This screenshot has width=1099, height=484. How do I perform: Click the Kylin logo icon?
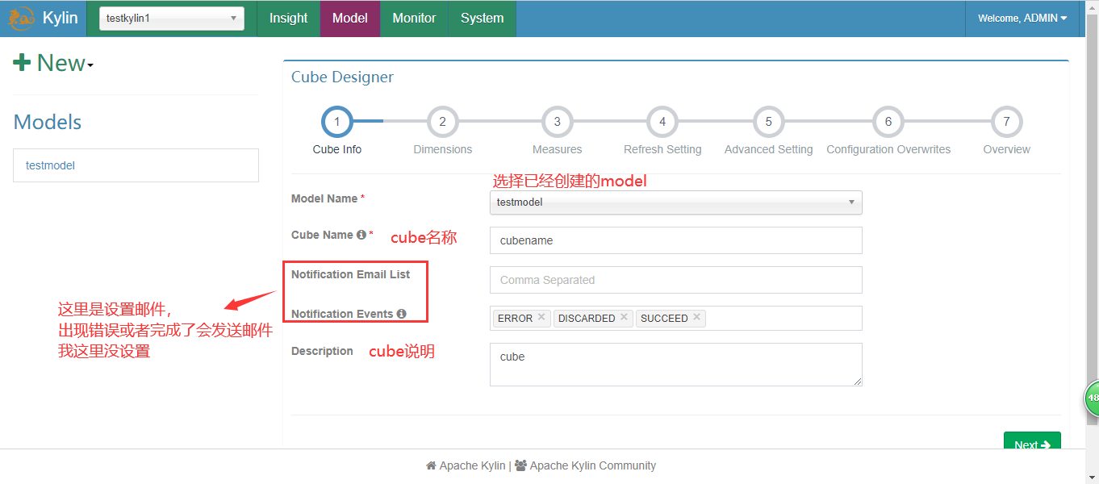coord(22,18)
